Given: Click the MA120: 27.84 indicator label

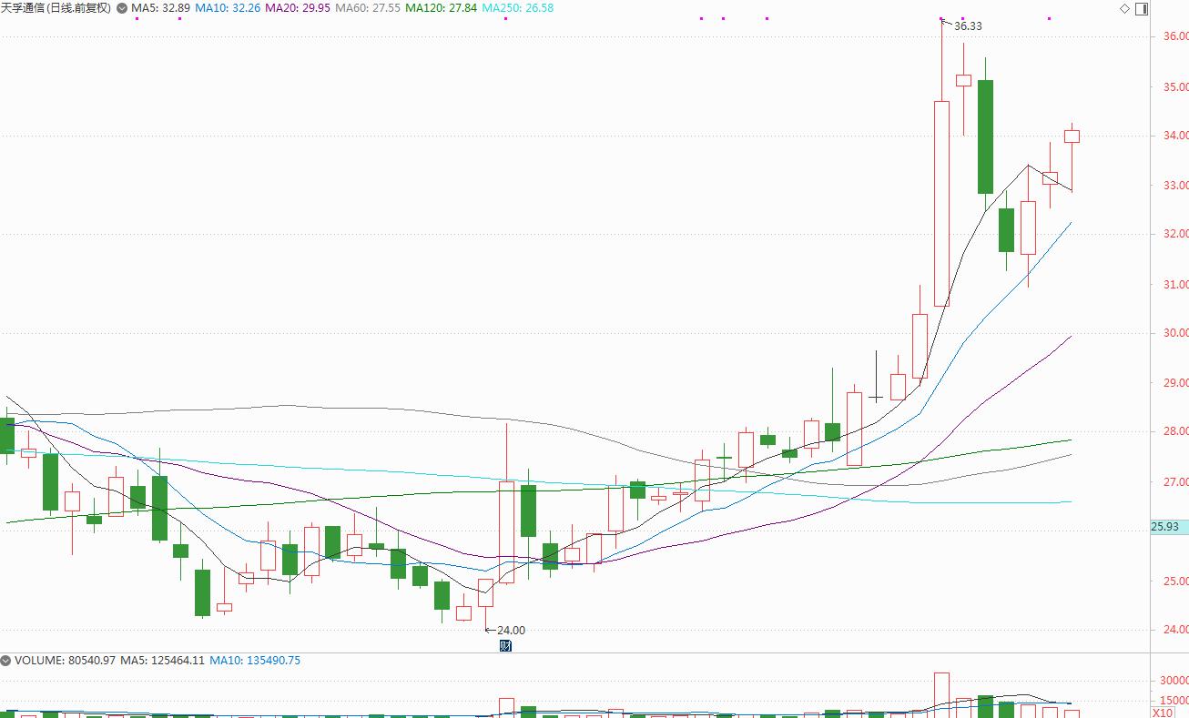Looking at the screenshot, I should pyautogui.click(x=441, y=8).
